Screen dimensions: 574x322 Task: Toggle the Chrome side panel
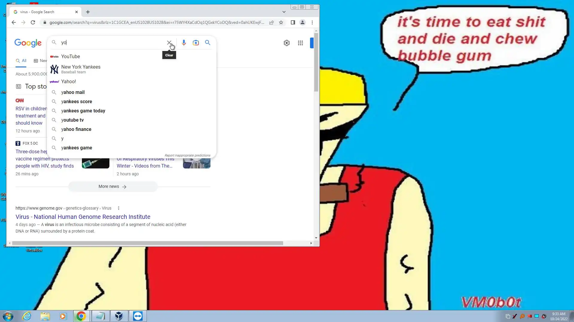coord(293,22)
